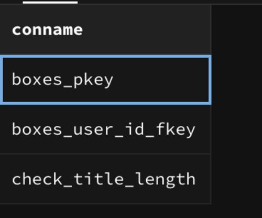This screenshot has width=262, height=218.
Task: Click empty space right of boxes_pkey text
Action: click(x=161, y=80)
